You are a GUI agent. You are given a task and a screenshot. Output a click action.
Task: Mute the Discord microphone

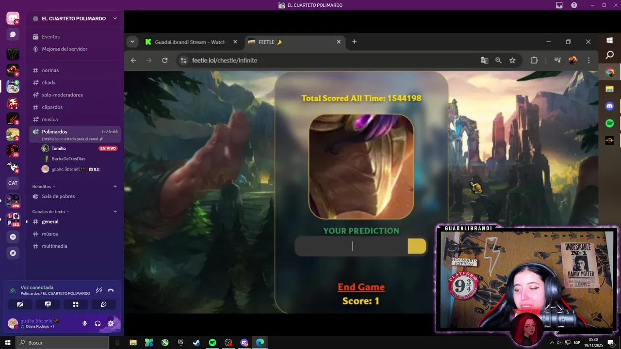(x=85, y=323)
